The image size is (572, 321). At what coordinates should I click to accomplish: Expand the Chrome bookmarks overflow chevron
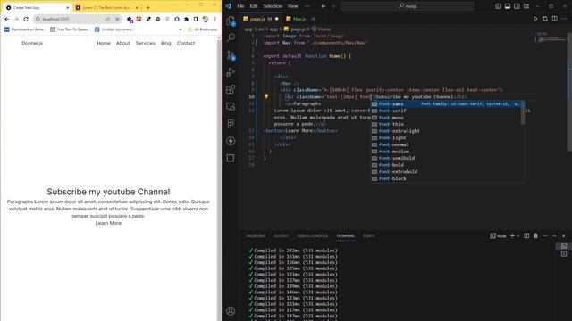[181, 29]
